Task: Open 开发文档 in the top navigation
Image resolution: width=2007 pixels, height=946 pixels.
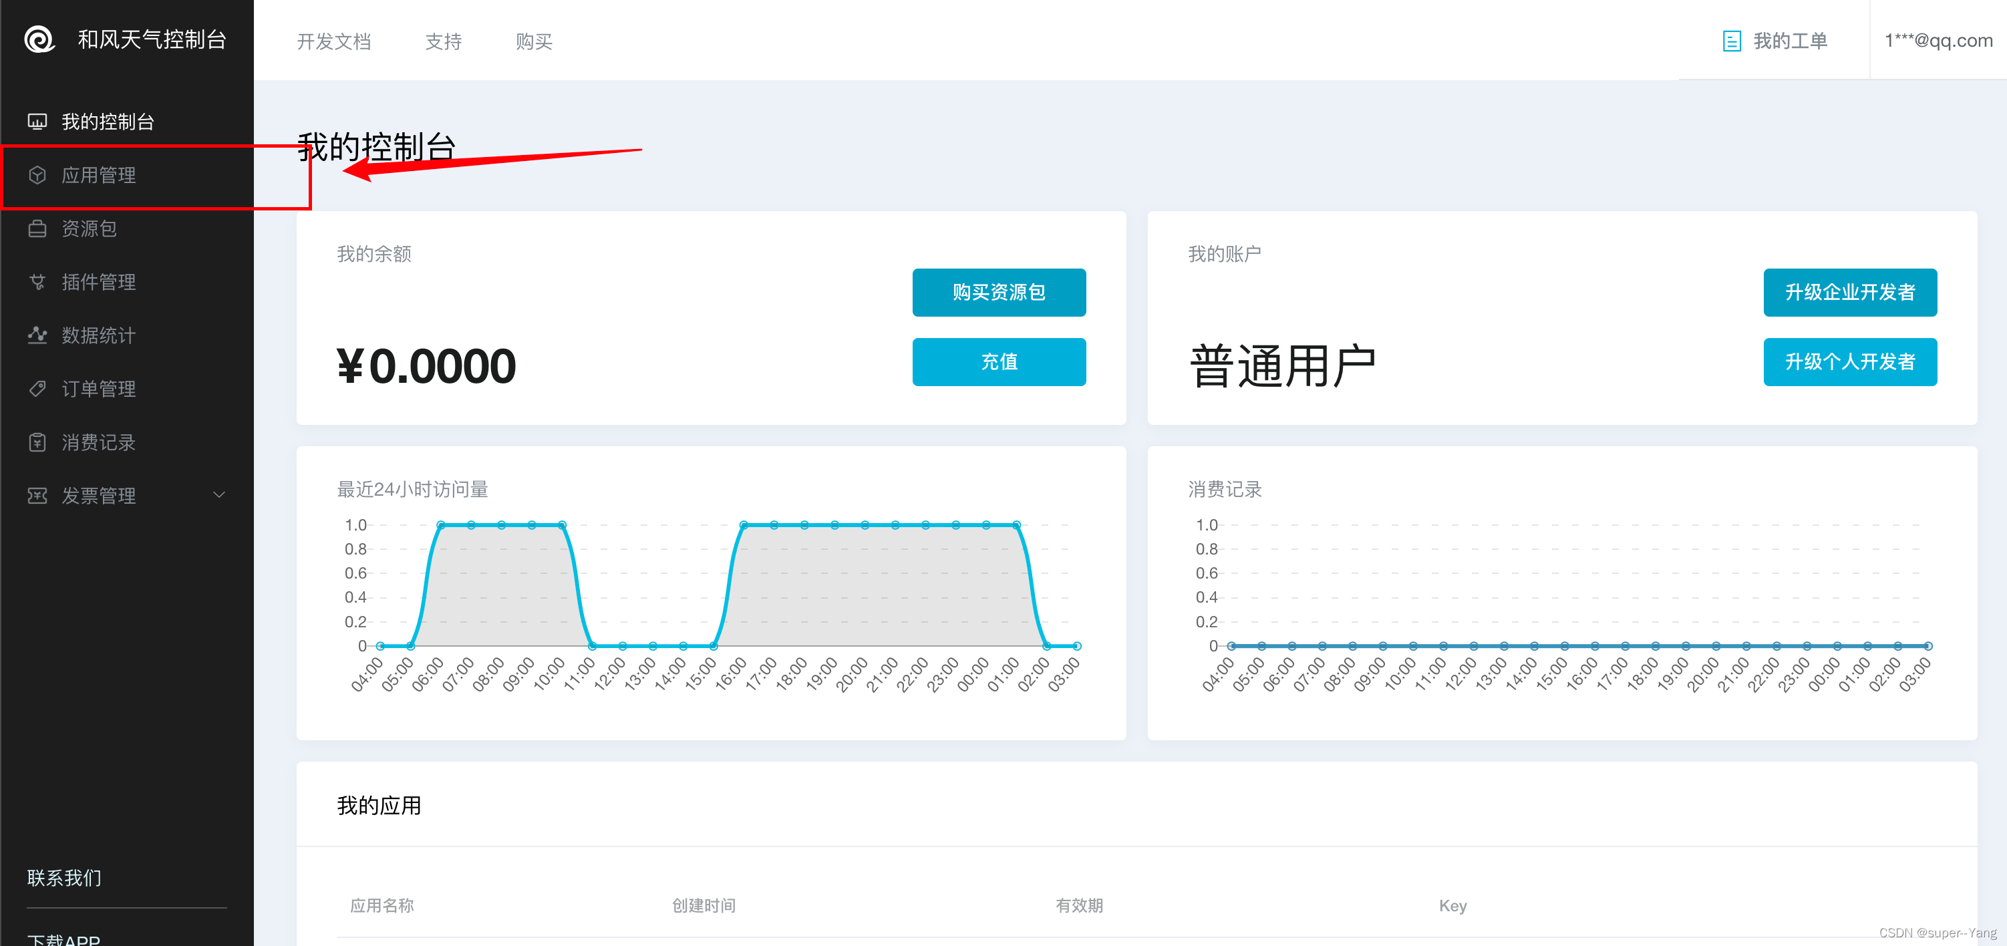Action: click(x=333, y=41)
